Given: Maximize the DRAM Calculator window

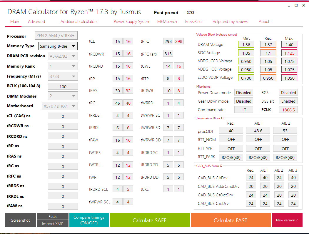Looking at the screenshot, I should (x=296, y=5).
